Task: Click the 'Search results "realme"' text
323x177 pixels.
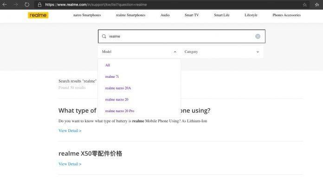Action: pyautogui.click(x=78, y=81)
